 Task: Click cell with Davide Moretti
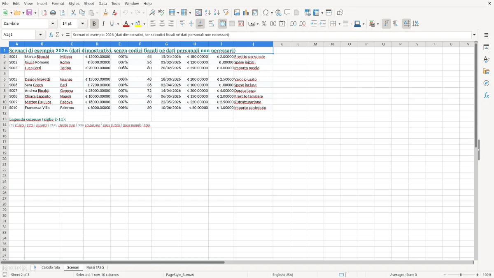[42, 79]
